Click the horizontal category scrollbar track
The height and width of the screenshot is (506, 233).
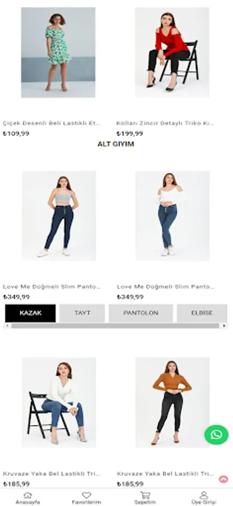pos(115,326)
